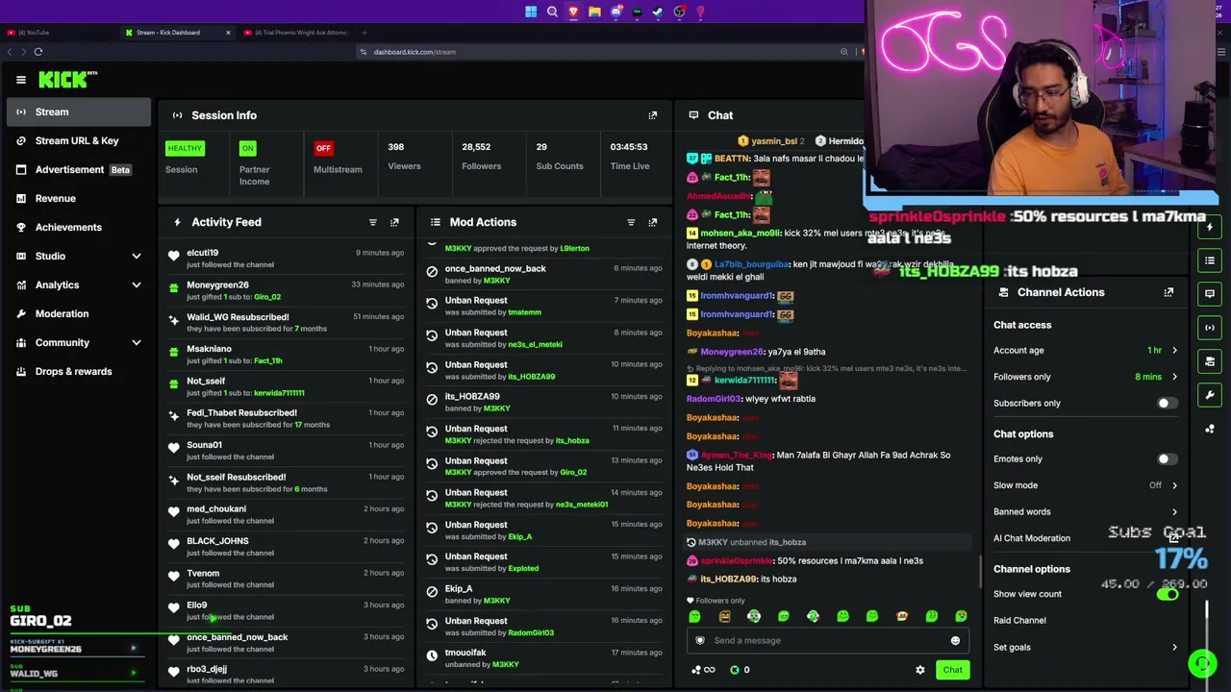Viewport: 1231px width, 692px height.
Task: Open File Explorer from the taskbar
Action: click(x=594, y=12)
